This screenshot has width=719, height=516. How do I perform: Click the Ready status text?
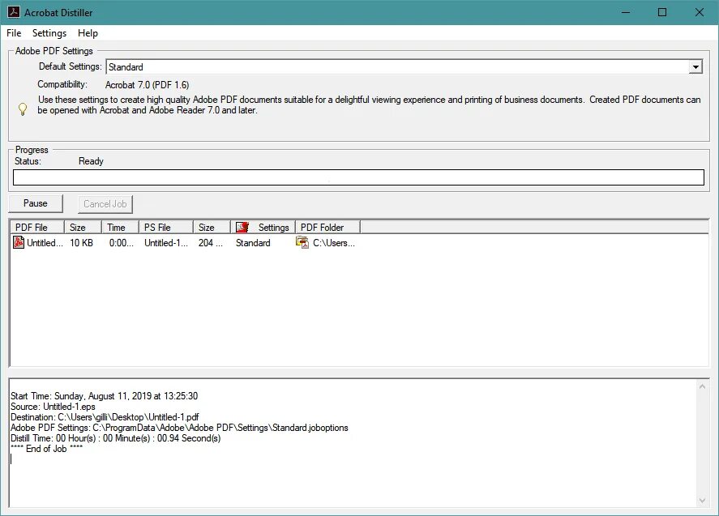coord(91,161)
